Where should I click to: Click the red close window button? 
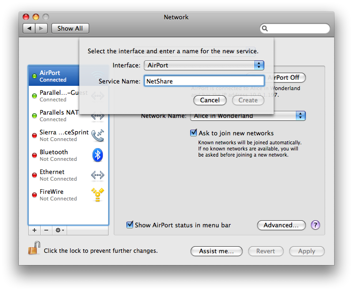(x=26, y=17)
